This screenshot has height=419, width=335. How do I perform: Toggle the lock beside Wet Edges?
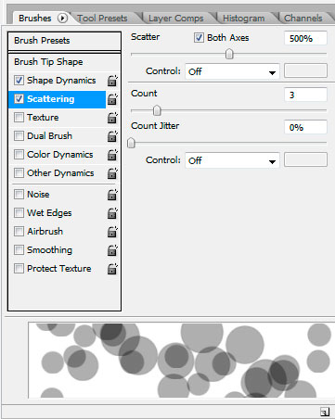(x=112, y=213)
